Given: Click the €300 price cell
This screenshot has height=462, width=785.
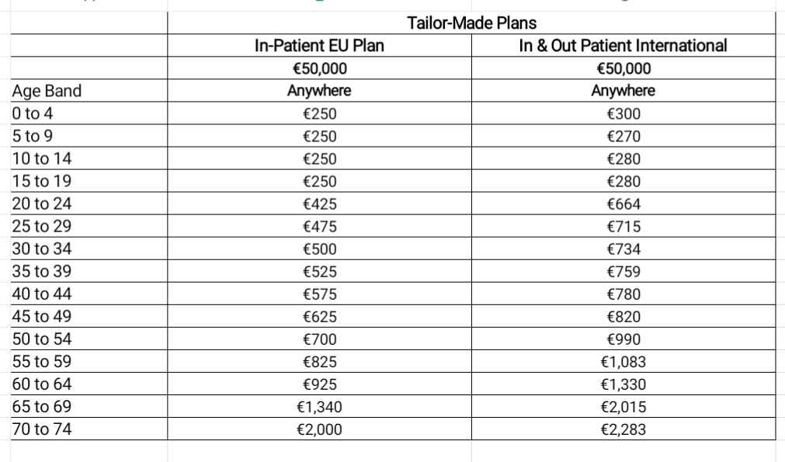Looking at the screenshot, I should [x=623, y=114].
